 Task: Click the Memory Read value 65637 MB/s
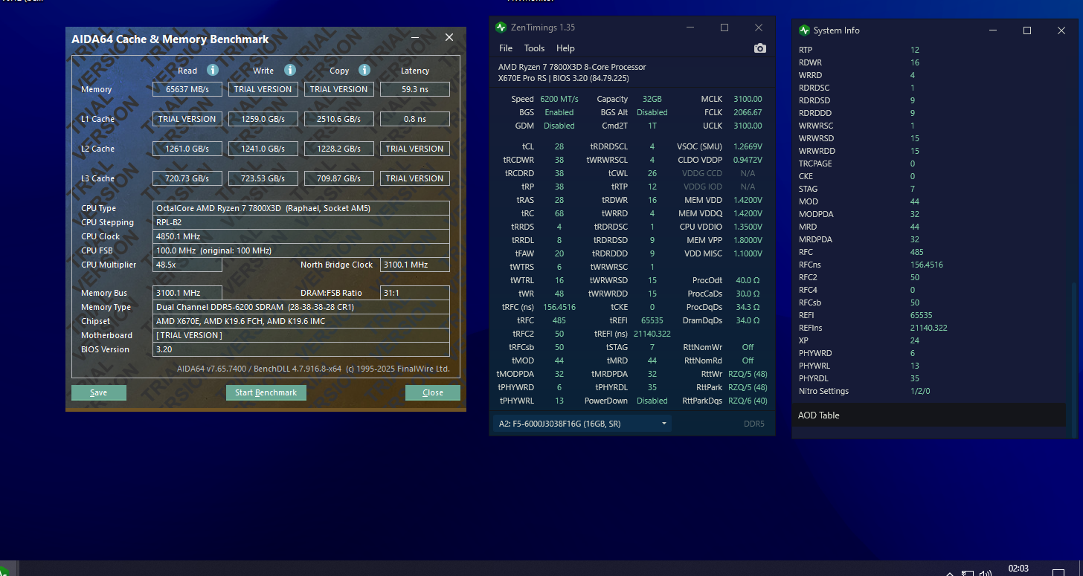pyautogui.click(x=187, y=89)
